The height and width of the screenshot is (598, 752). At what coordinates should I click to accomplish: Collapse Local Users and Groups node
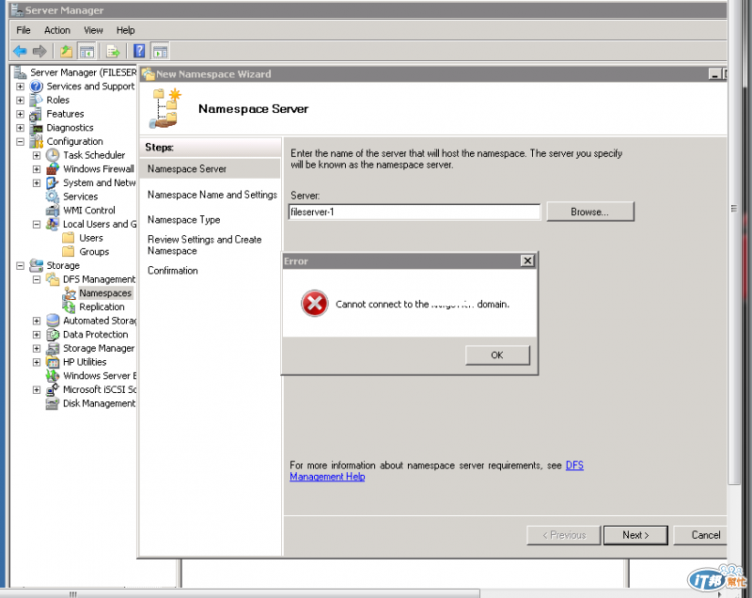pyautogui.click(x=37, y=225)
